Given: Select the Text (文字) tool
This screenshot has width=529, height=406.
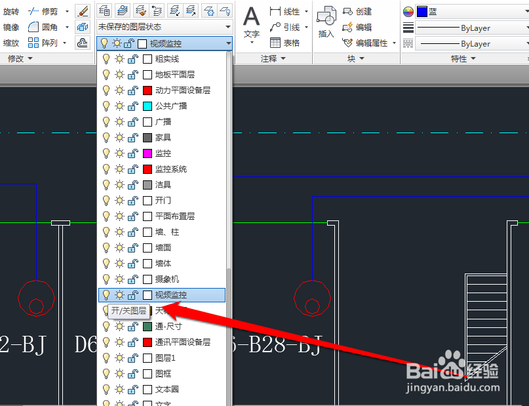Looking at the screenshot, I should 252,23.
